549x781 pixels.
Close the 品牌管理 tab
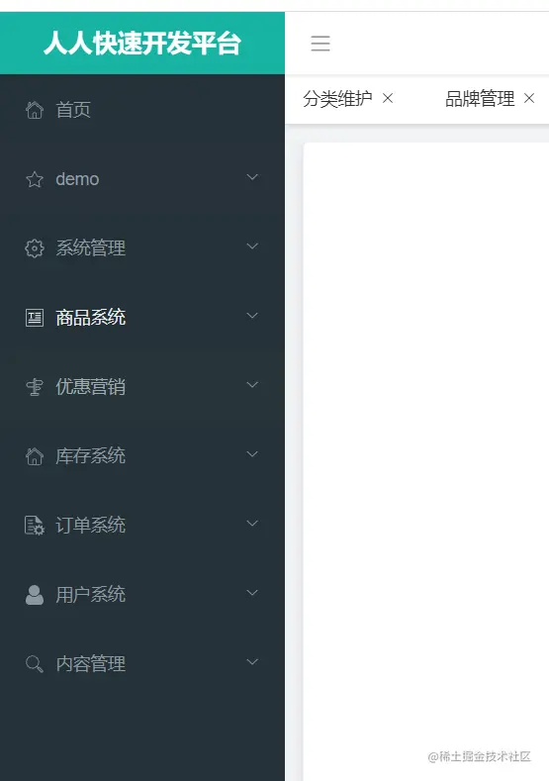pos(529,99)
